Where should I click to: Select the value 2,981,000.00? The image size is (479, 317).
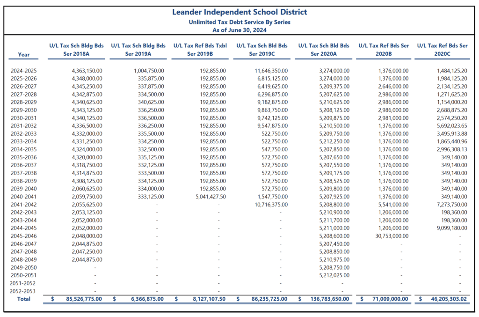point(393,118)
